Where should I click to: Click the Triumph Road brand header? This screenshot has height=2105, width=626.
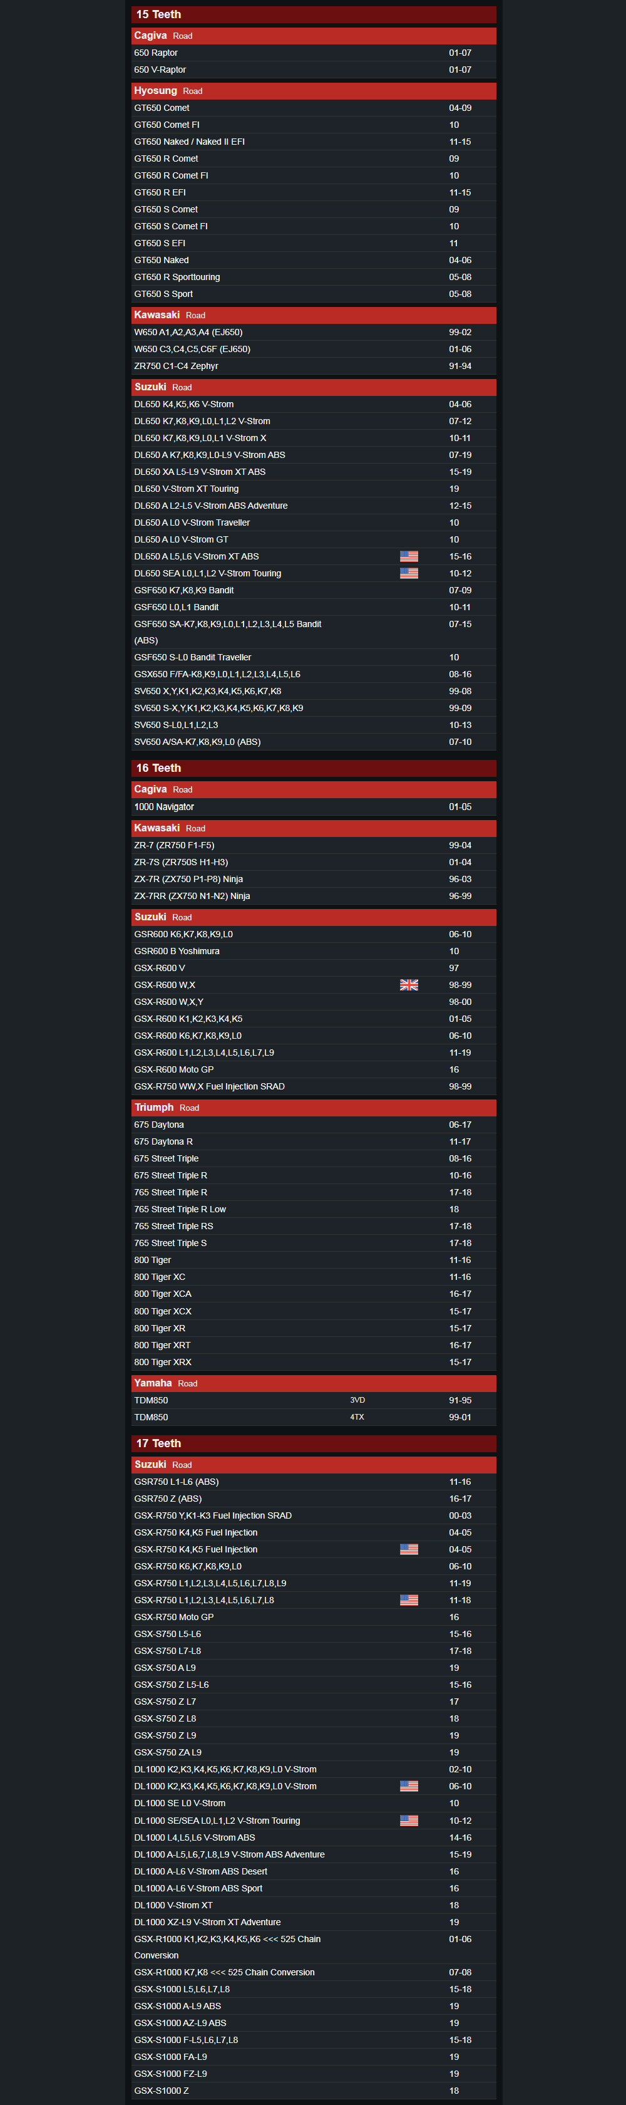coord(314,1107)
